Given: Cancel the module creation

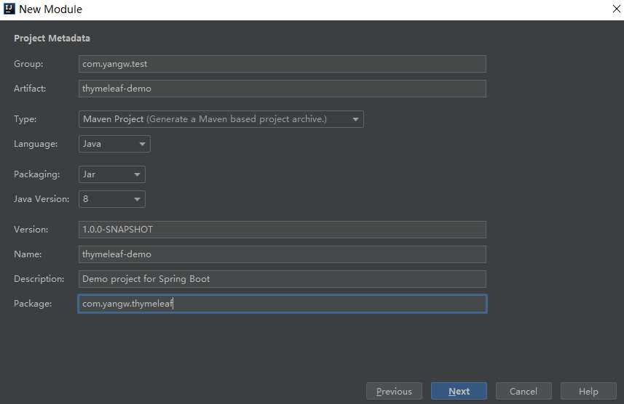Looking at the screenshot, I should tap(523, 392).
